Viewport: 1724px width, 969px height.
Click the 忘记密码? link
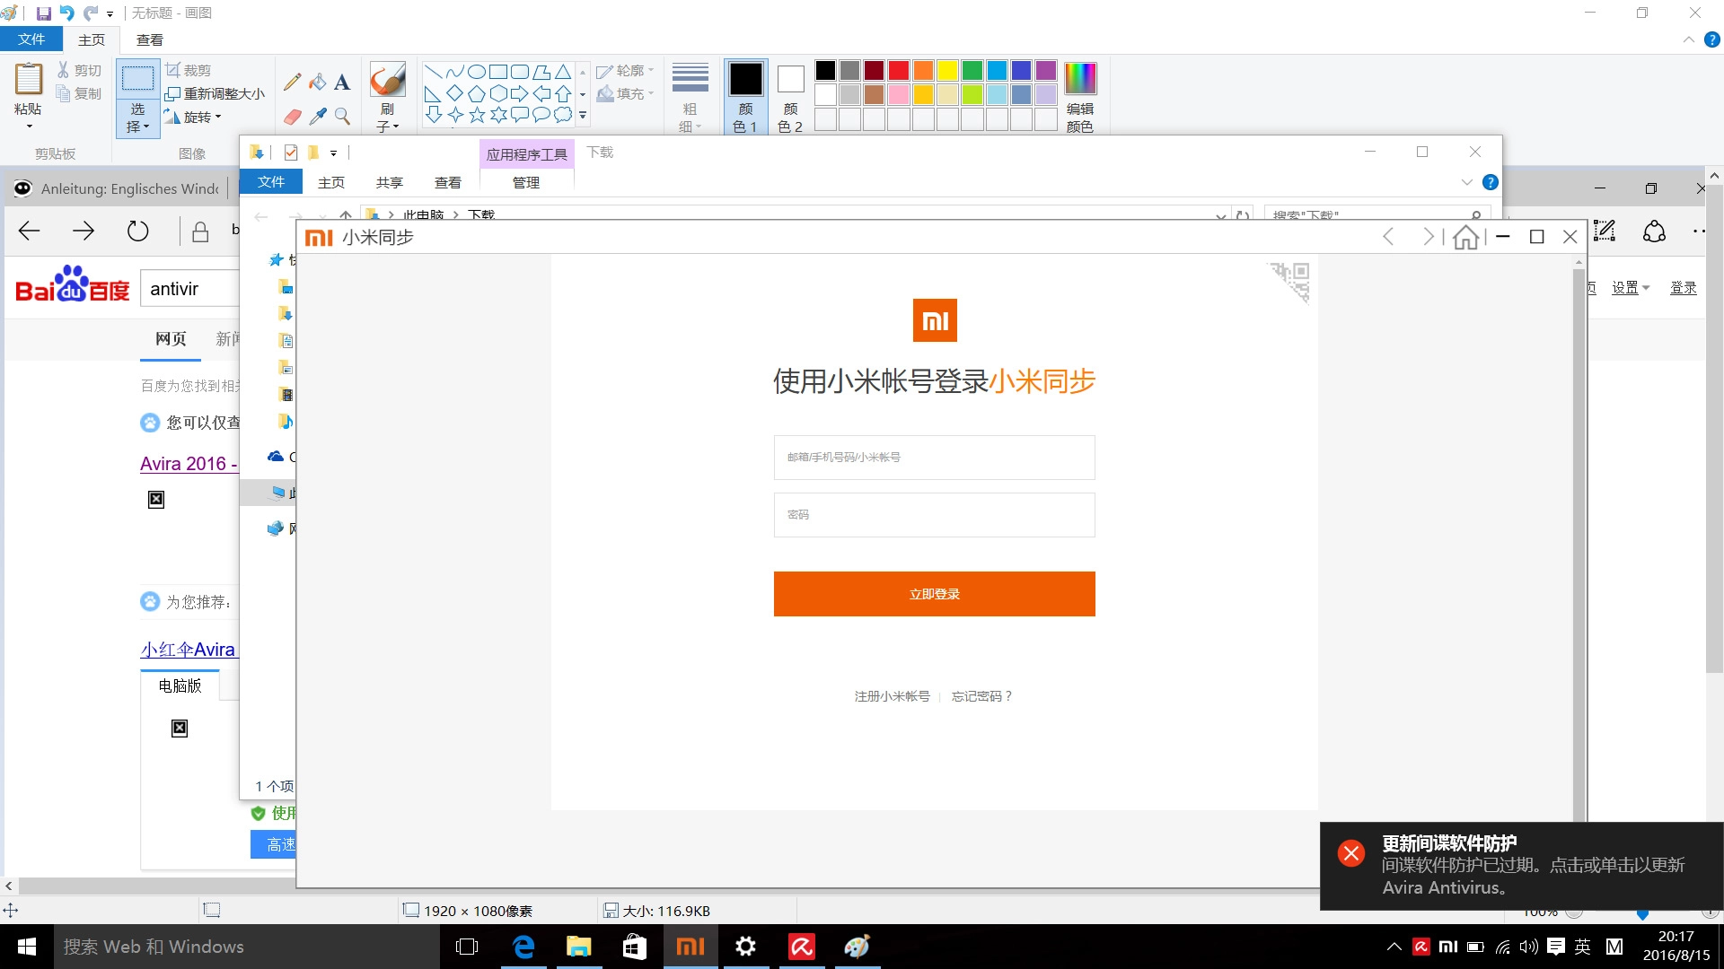click(x=981, y=696)
